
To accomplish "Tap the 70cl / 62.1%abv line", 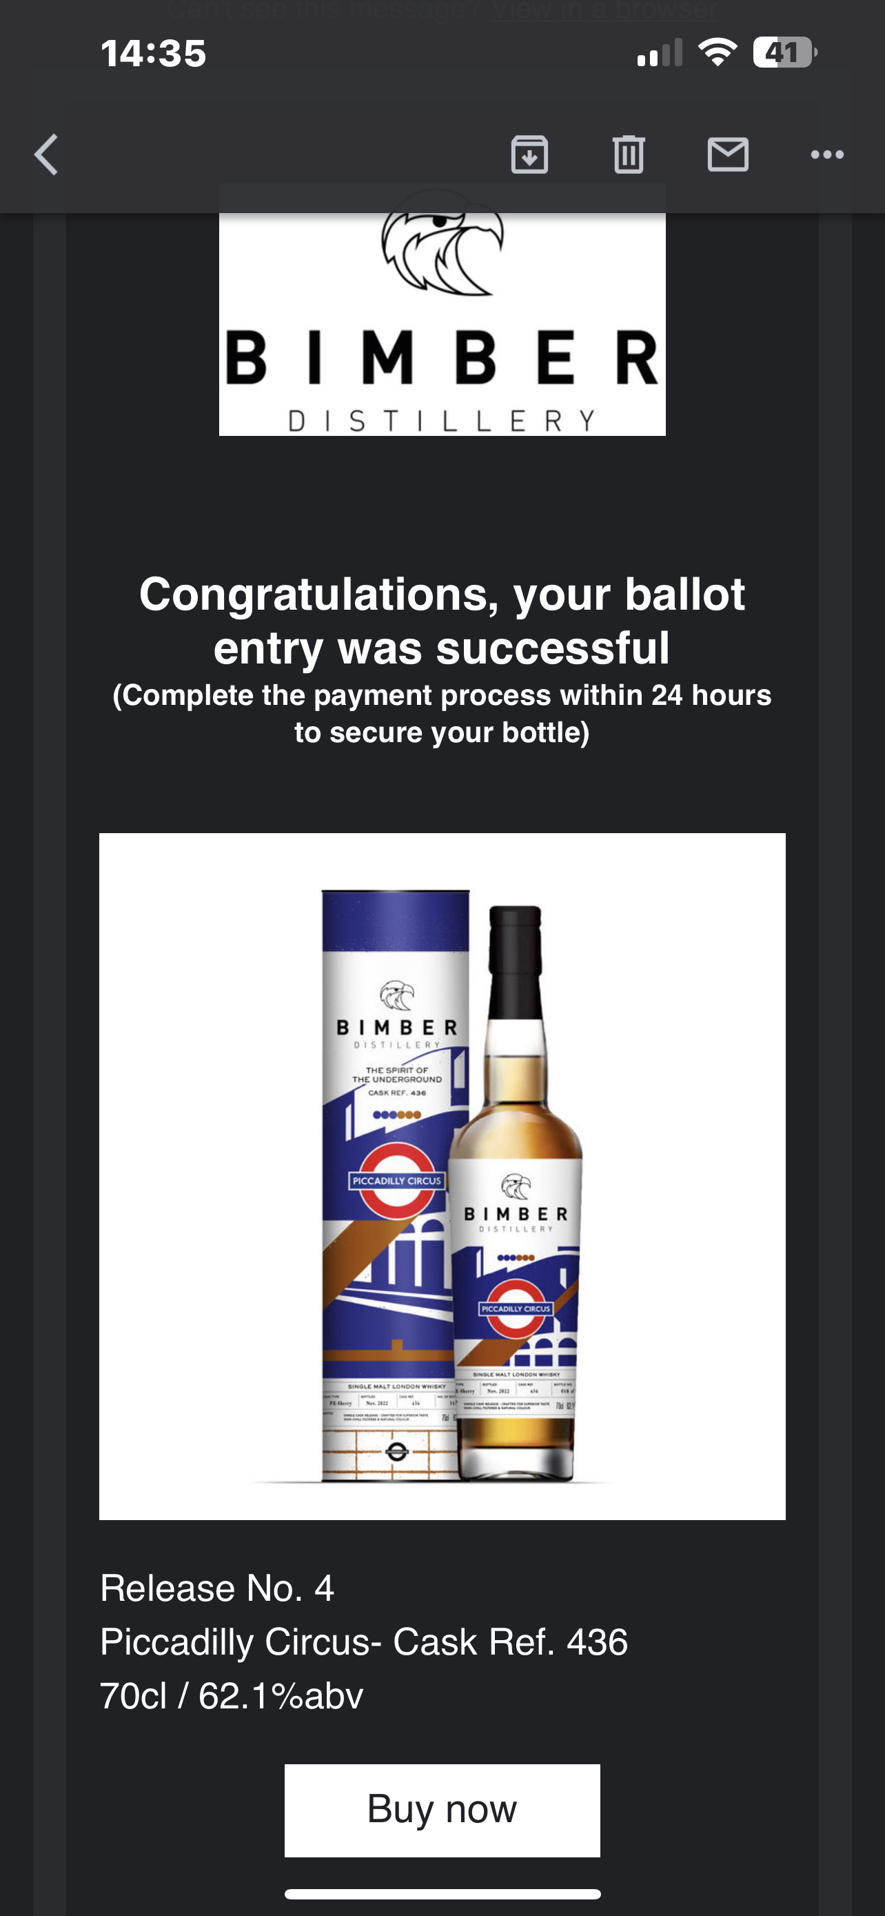I will point(231,1696).
